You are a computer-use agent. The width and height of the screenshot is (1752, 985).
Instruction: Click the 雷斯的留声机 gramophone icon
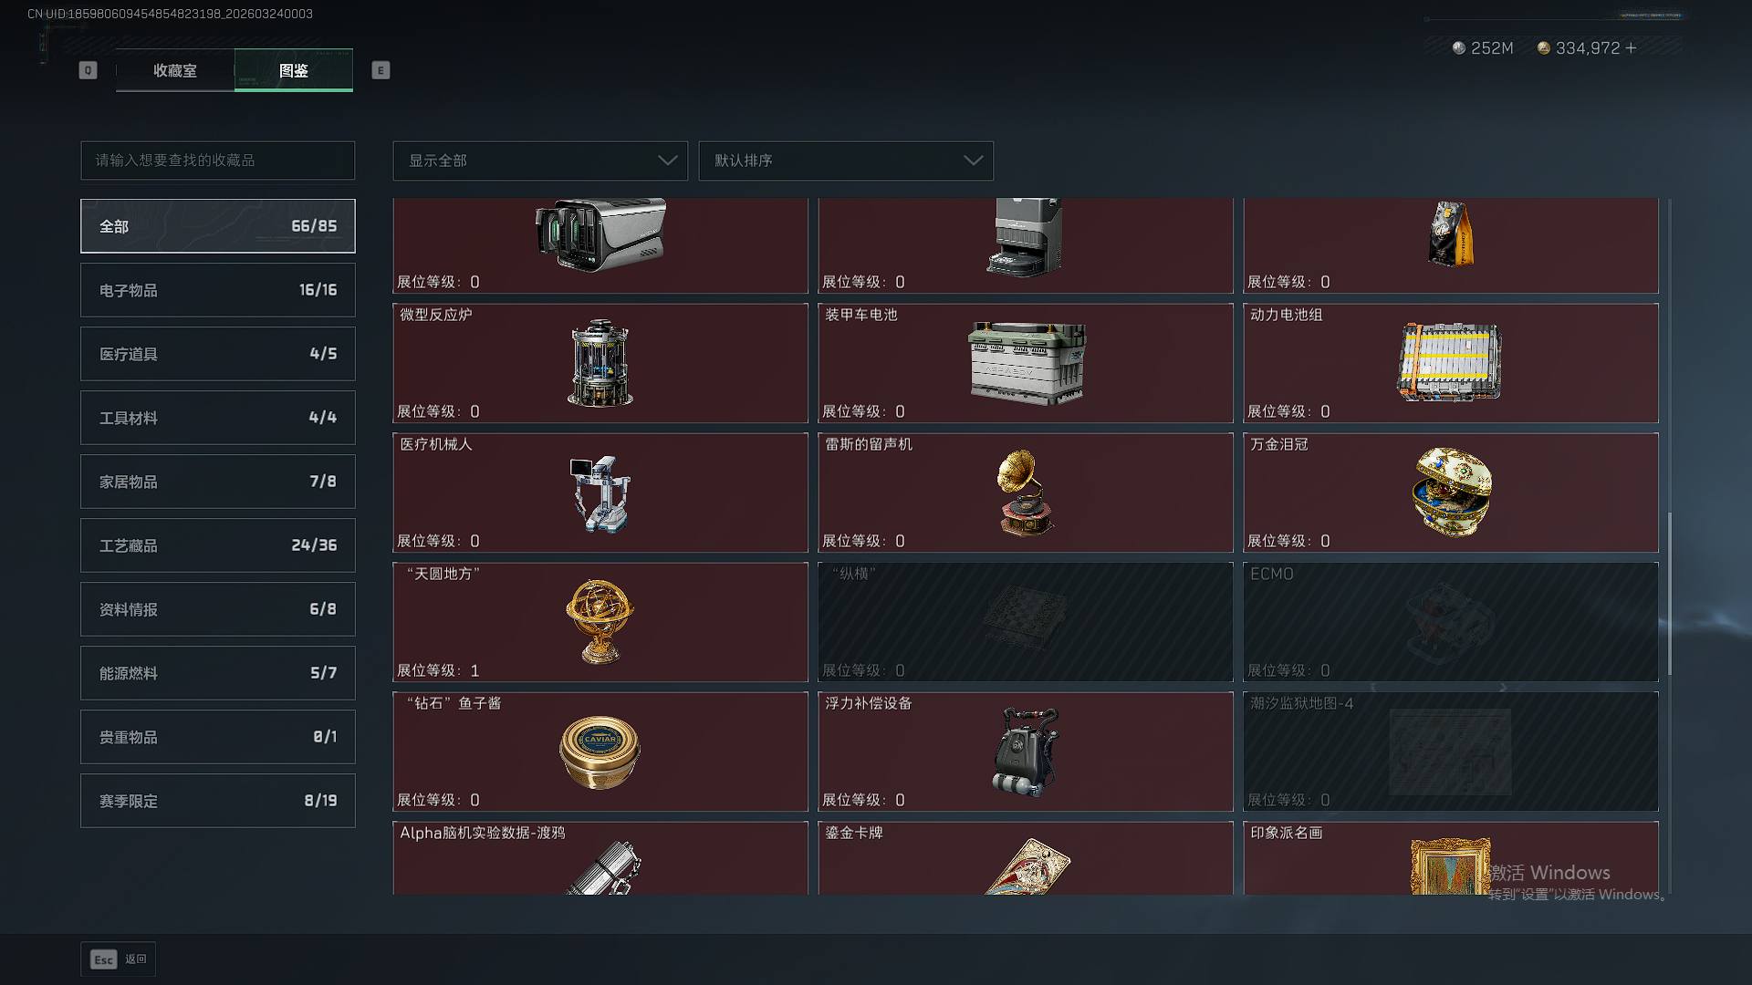pyautogui.click(x=1026, y=493)
